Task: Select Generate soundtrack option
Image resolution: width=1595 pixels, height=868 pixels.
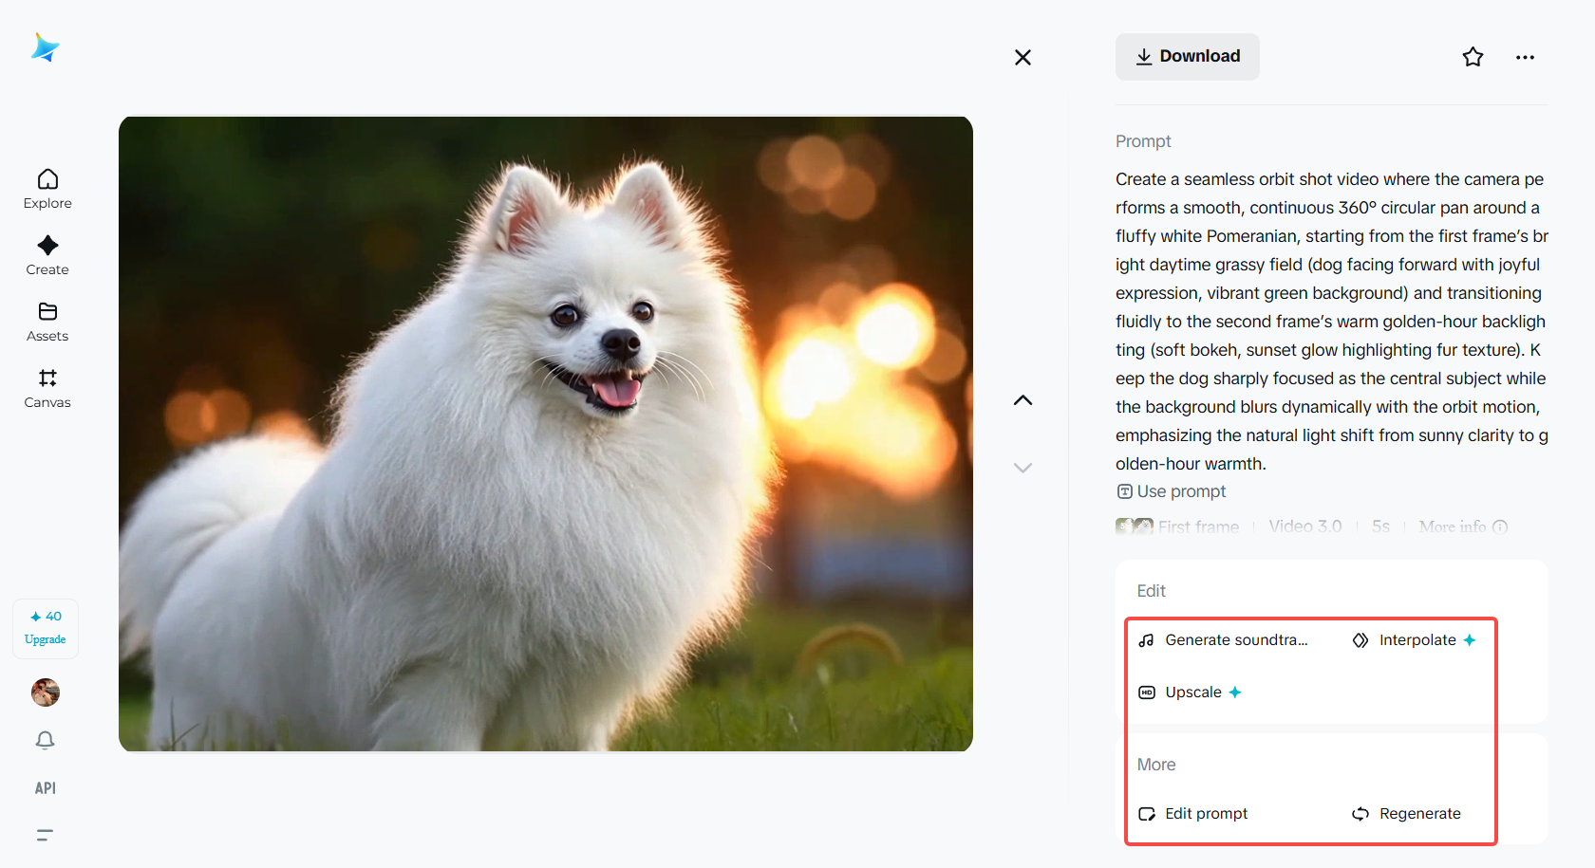Action: tap(1224, 640)
